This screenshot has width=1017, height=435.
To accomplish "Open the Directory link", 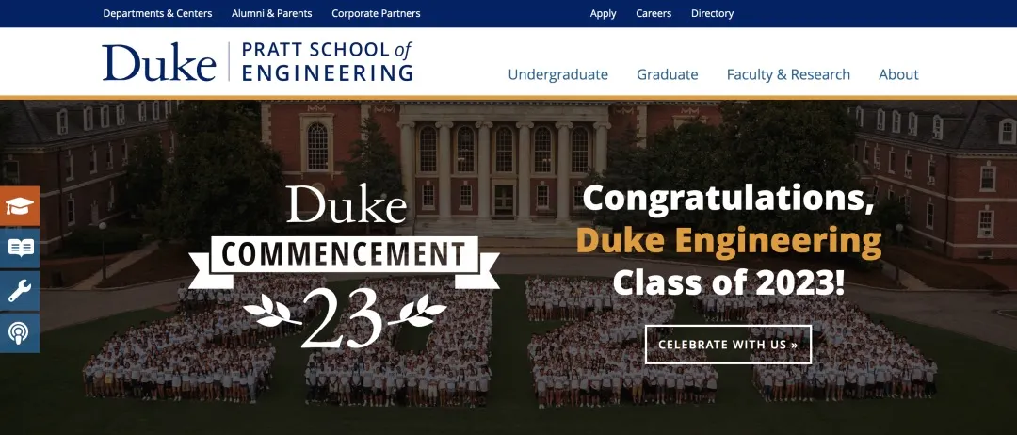I will tap(712, 13).
